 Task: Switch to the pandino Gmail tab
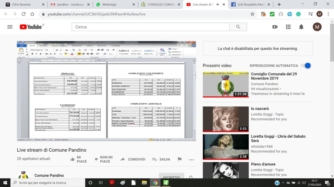click(x=70, y=4)
